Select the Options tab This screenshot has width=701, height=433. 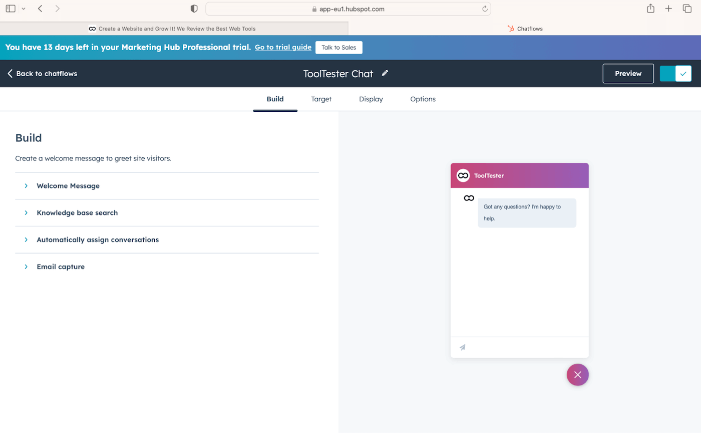pos(423,99)
